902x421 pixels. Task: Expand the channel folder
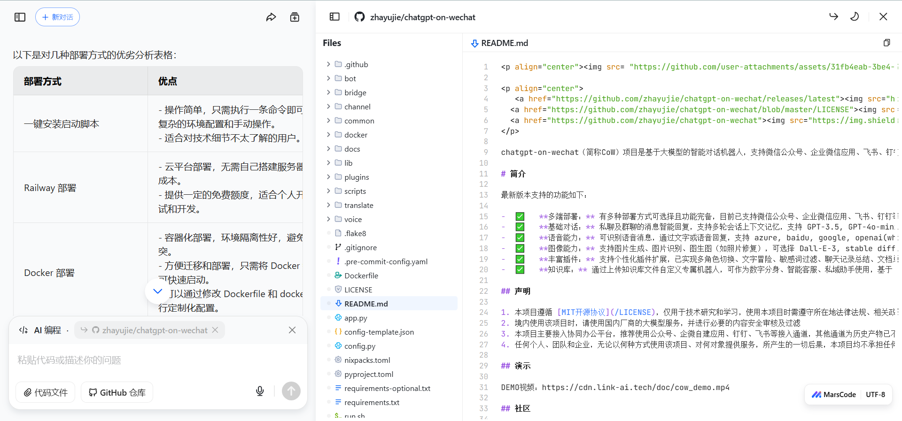tap(389, 107)
